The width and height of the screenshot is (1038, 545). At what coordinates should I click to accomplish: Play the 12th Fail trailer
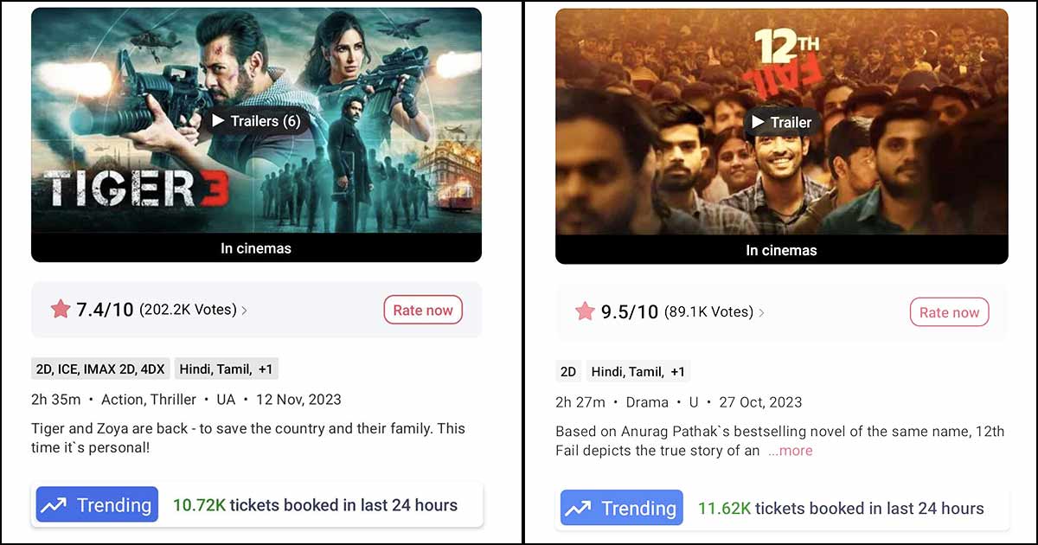(x=781, y=123)
